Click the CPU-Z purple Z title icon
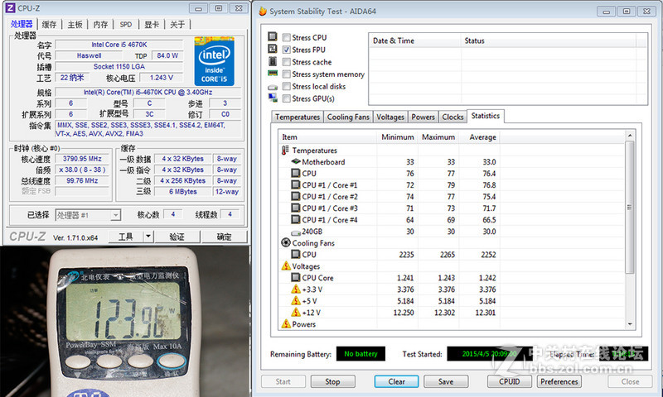 pyautogui.click(x=9, y=8)
